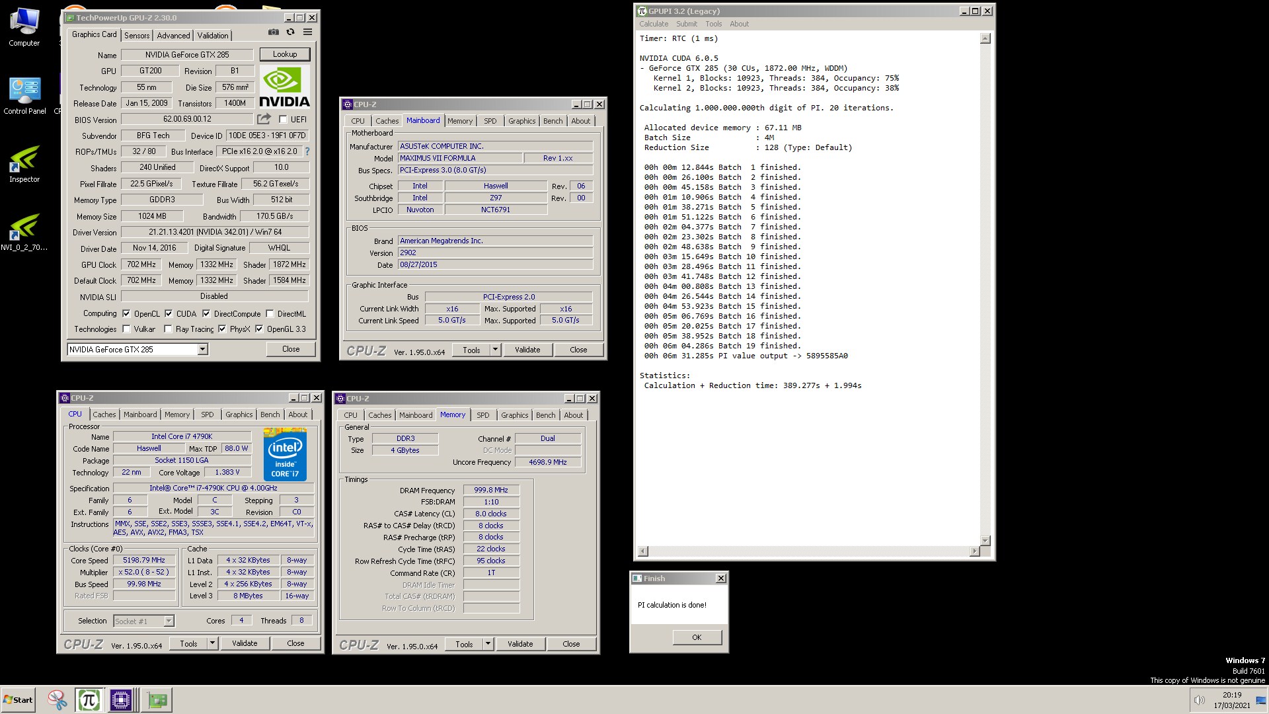Click the Windows Start button

coord(18,699)
